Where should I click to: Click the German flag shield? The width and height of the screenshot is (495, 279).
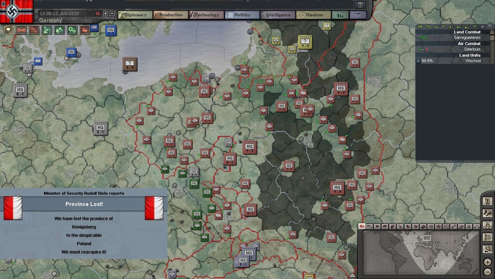(16, 11)
